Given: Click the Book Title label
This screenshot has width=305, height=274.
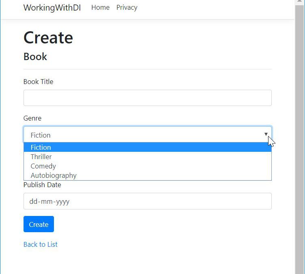Looking at the screenshot, I should click(x=38, y=82).
